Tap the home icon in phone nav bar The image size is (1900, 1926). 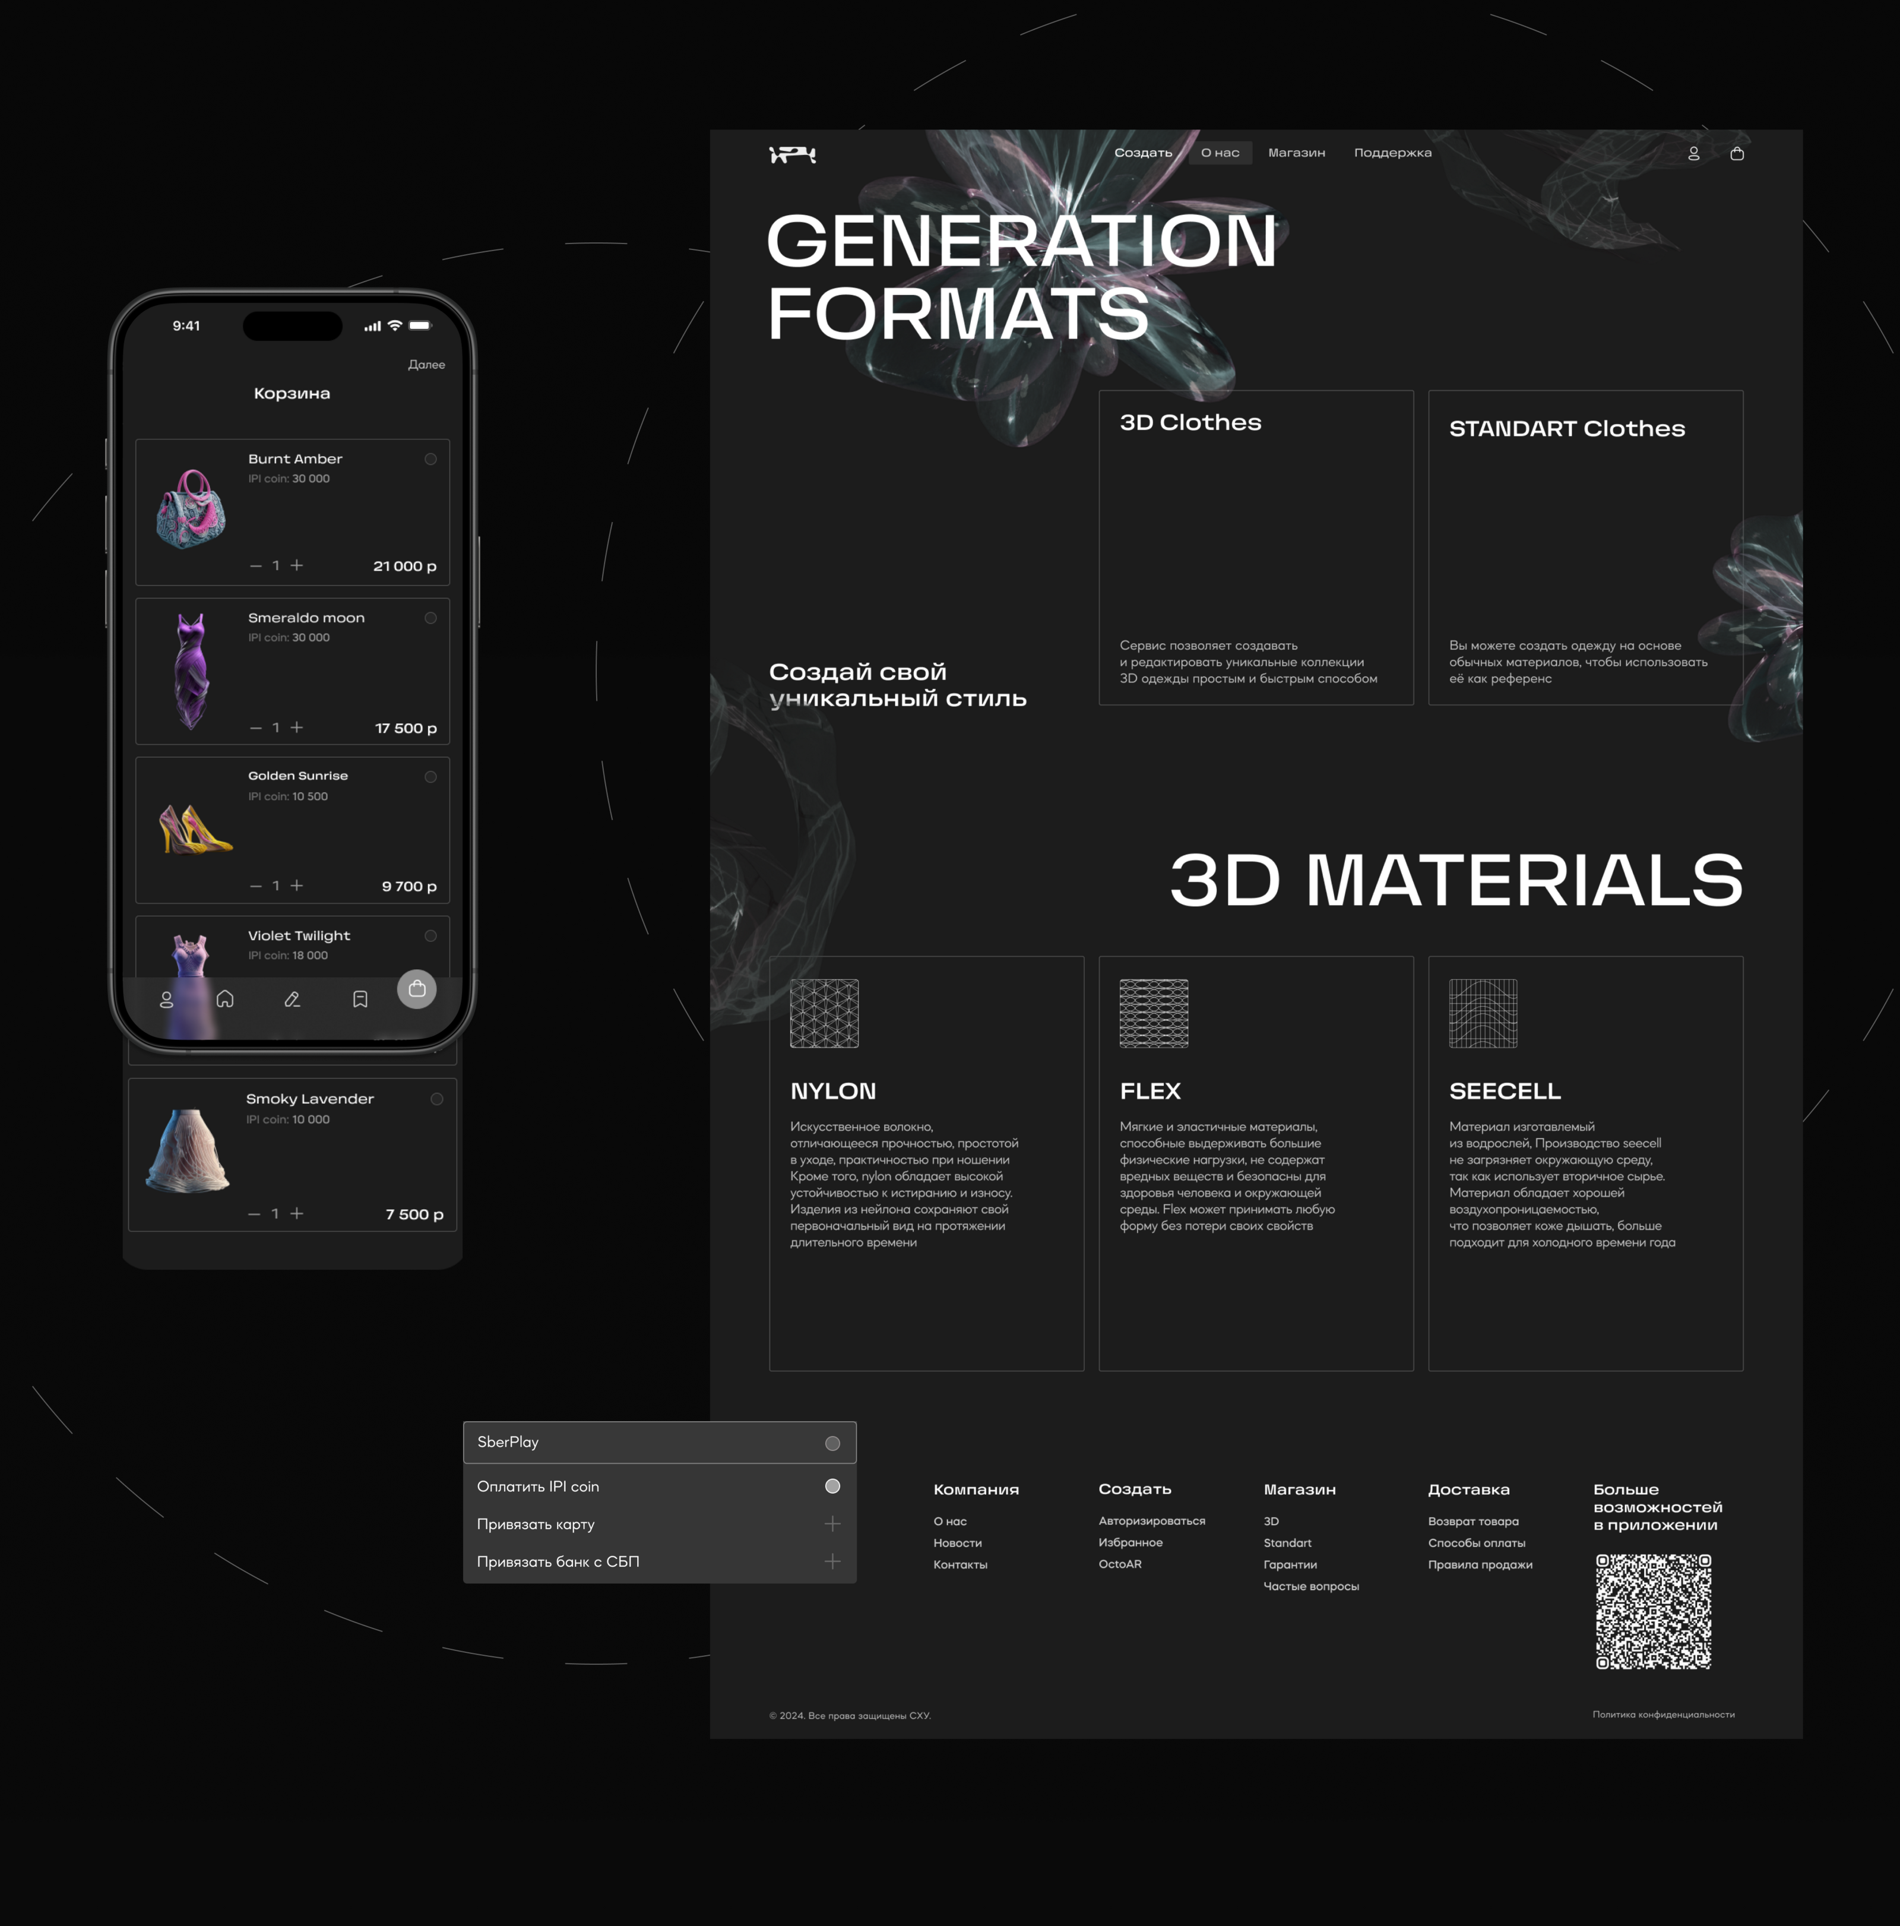tap(225, 999)
